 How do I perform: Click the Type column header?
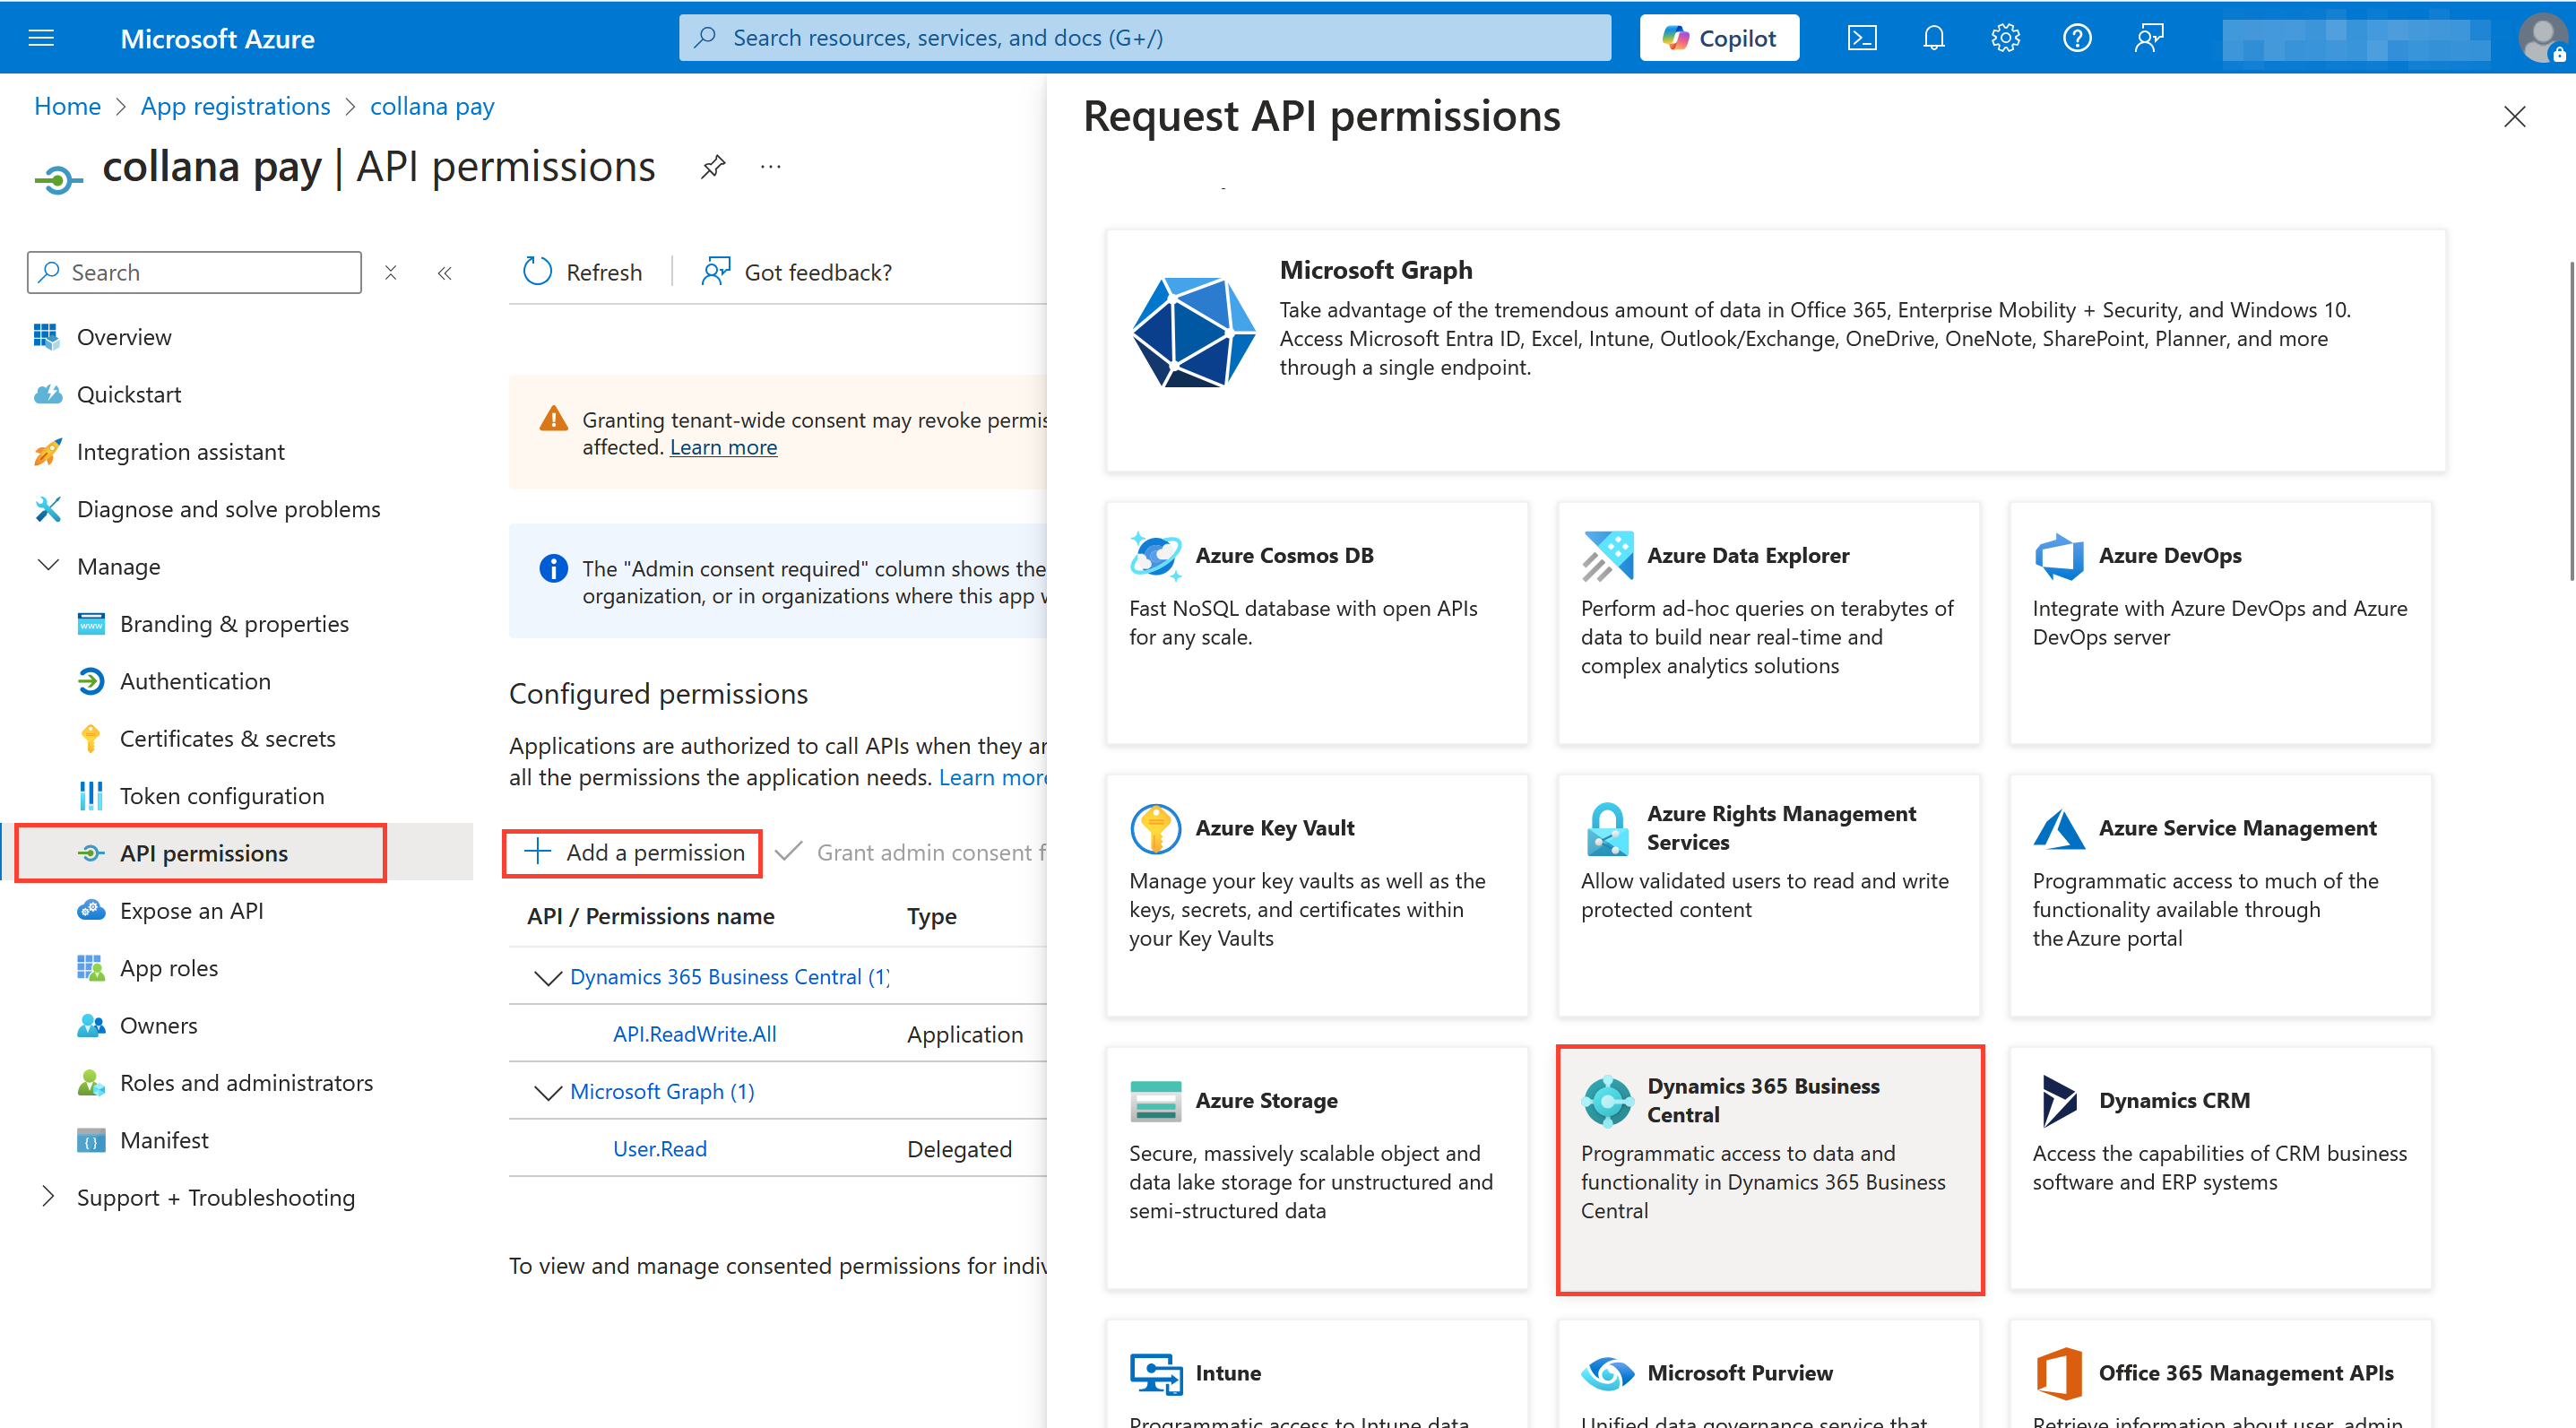931,916
